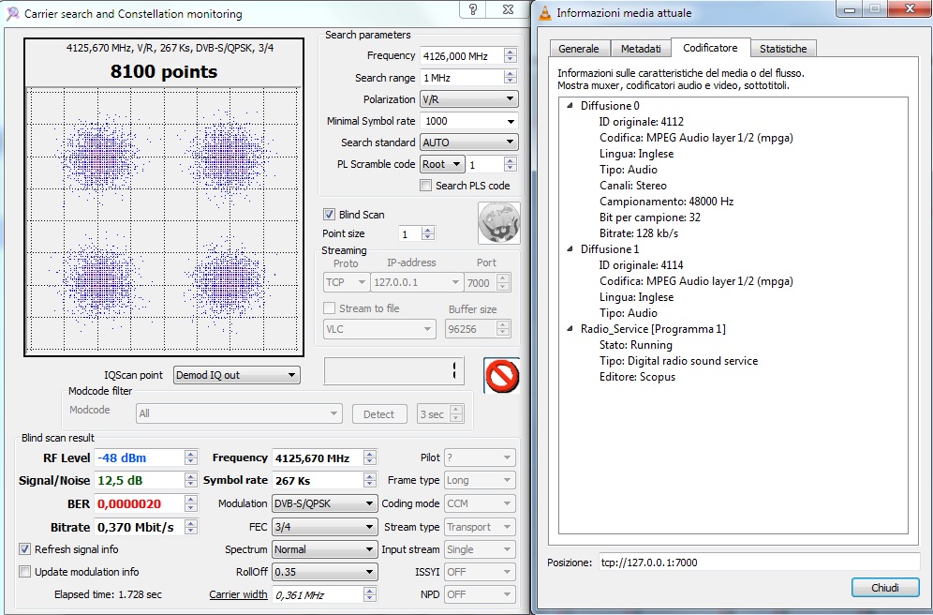933x615 pixels.
Task: Toggle the Stream to file checkbox
Action: coord(329,308)
